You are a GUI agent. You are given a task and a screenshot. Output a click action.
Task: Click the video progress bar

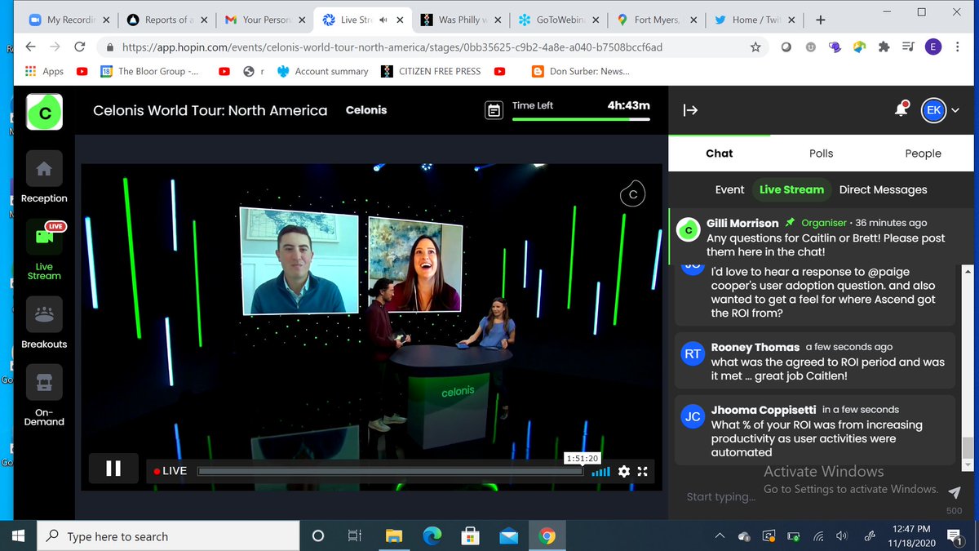tap(390, 471)
